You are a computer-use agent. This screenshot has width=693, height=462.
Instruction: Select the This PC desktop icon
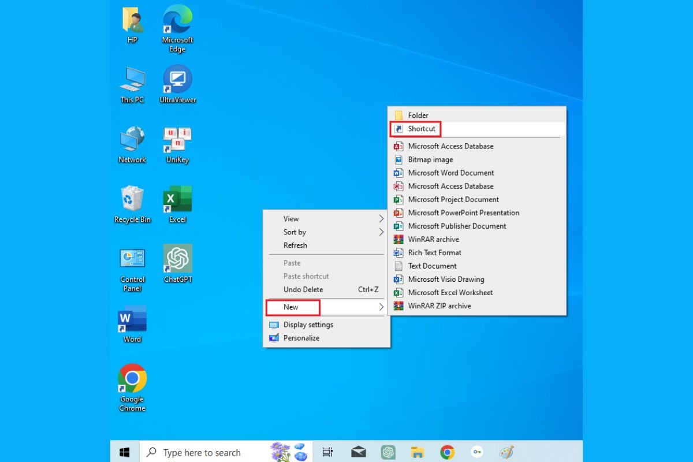(x=132, y=85)
